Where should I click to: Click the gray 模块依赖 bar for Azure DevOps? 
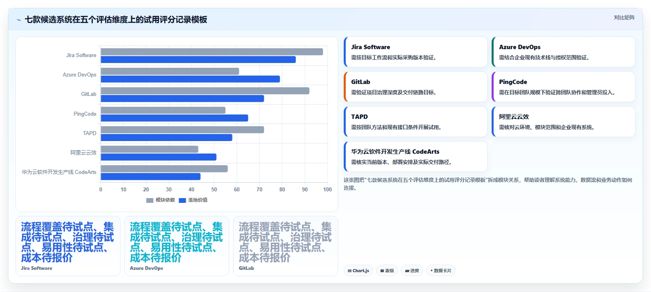170,71
